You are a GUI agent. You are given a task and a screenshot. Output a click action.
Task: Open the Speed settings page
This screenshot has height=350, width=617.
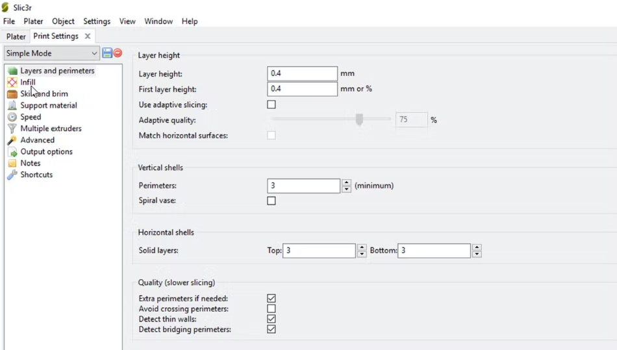point(31,117)
